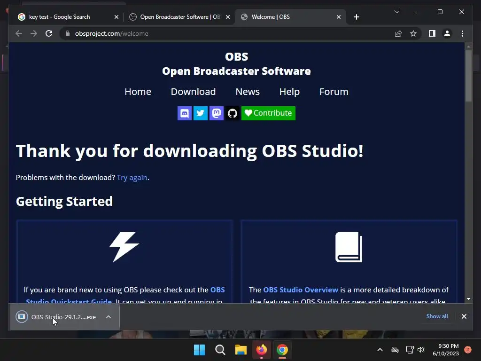
Task: Open the tab search dropdown arrow
Action: click(x=396, y=12)
